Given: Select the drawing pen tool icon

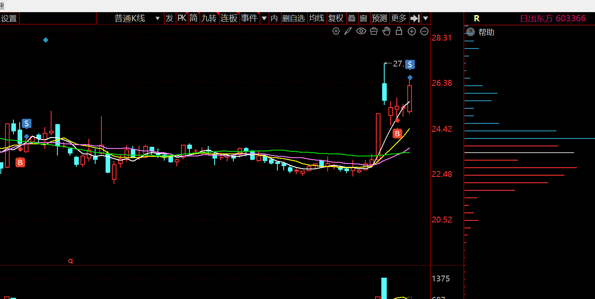Looking at the screenshot, I should pos(348,31).
